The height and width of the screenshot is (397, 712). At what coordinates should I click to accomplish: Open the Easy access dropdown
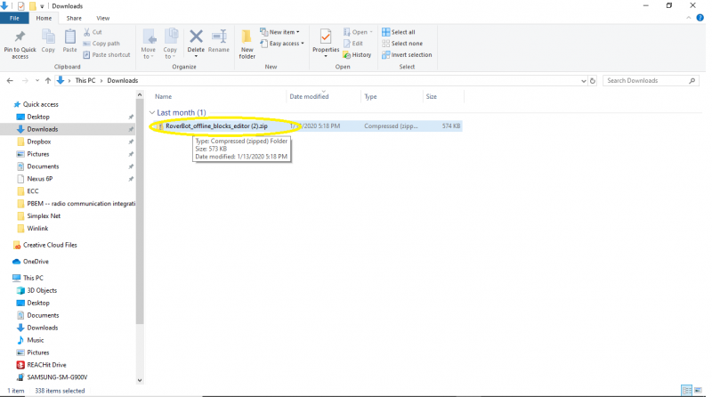282,44
